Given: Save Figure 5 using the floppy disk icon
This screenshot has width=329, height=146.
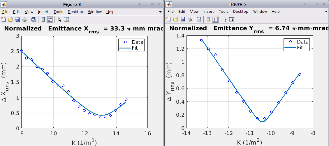Looking at the screenshot, I should [x=183, y=19].
